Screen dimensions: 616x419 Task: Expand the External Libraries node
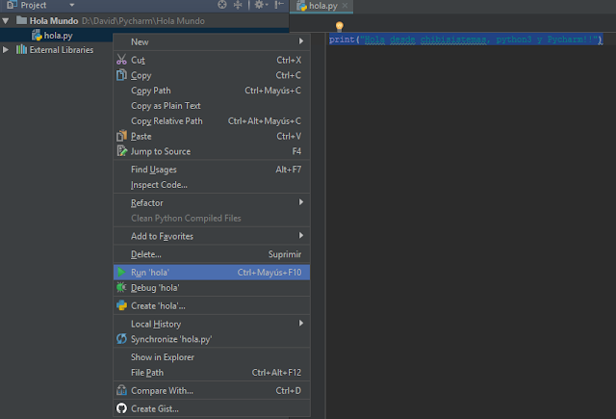click(6, 50)
